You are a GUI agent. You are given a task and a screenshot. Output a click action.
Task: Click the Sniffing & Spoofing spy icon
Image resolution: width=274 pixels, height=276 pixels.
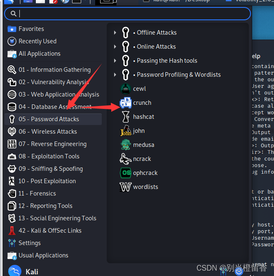pyautogui.click(x=12, y=169)
